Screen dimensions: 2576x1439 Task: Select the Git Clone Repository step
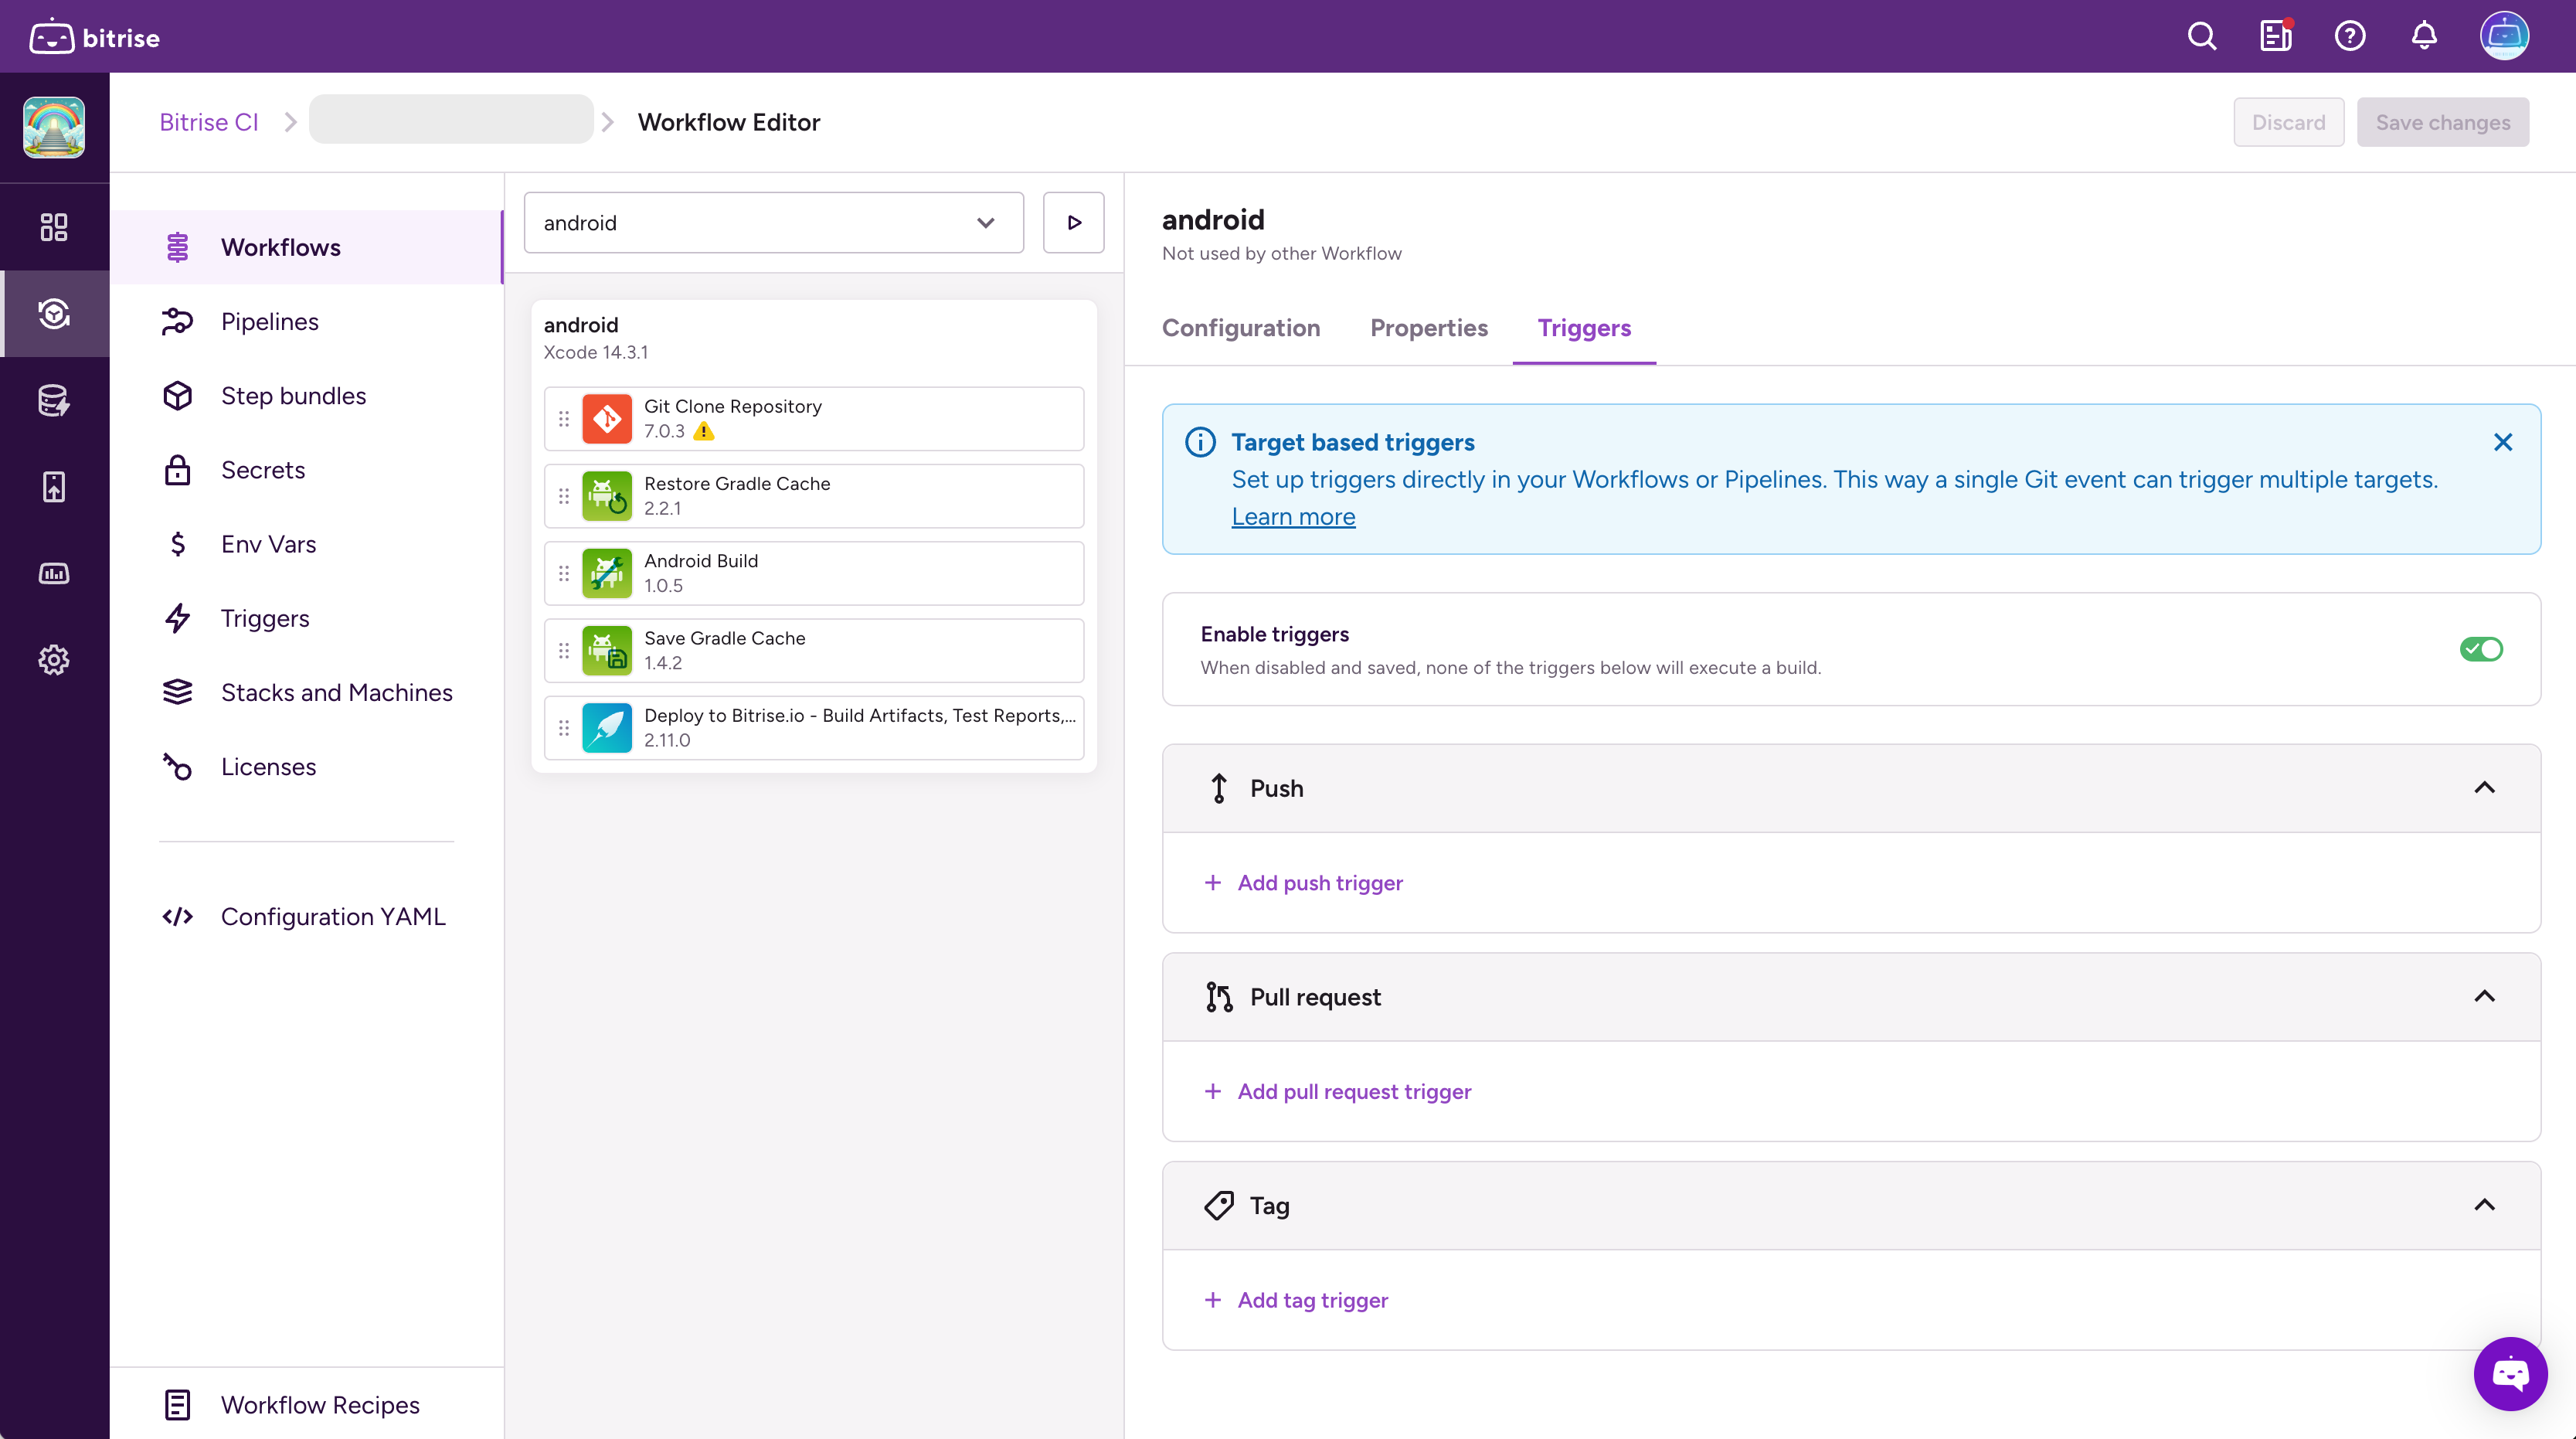(814, 418)
